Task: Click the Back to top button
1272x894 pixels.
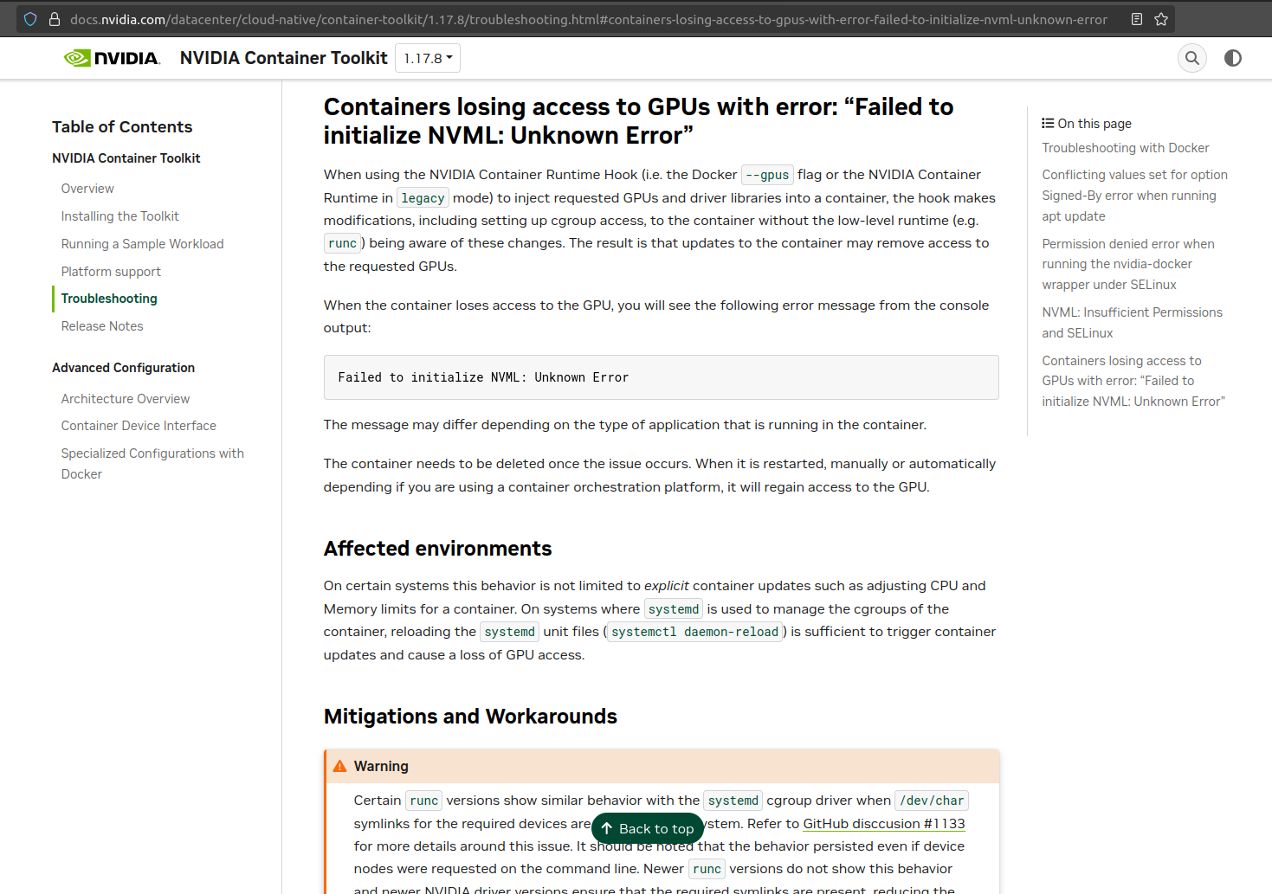Action: [647, 828]
